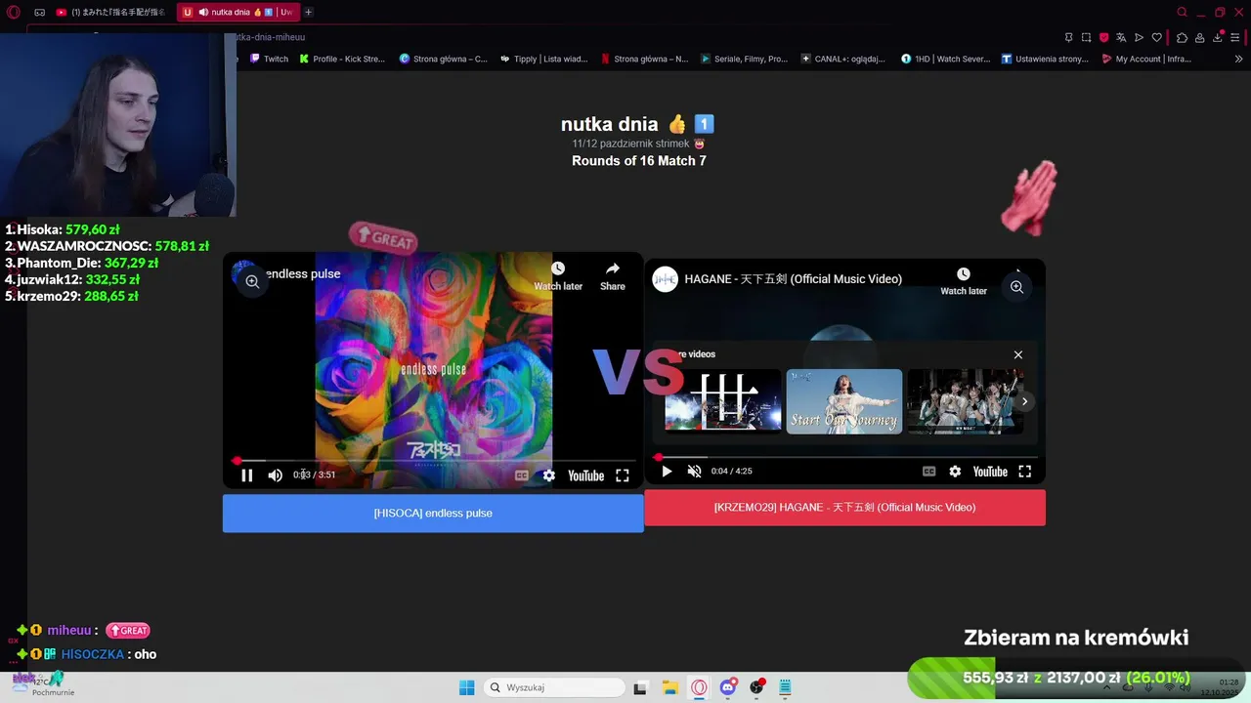
Task: Play the HAGANE video
Action: [x=667, y=472]
